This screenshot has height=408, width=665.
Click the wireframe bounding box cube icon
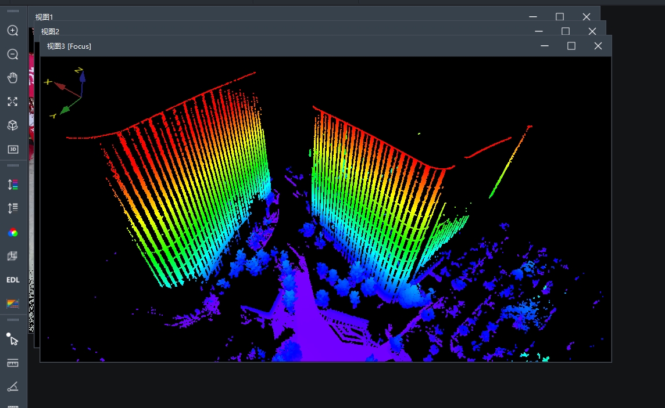[x=13, y=256]
